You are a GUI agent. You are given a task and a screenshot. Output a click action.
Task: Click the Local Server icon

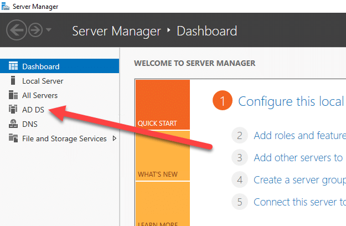[13, 80]
